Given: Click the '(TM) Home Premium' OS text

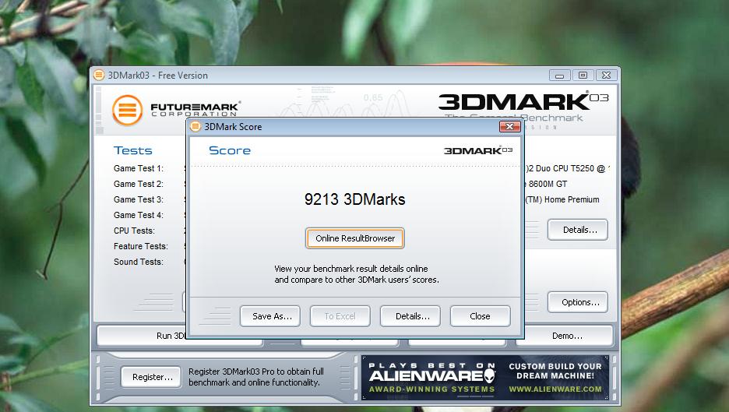Looking at the screenshot, I should point(562,199).
